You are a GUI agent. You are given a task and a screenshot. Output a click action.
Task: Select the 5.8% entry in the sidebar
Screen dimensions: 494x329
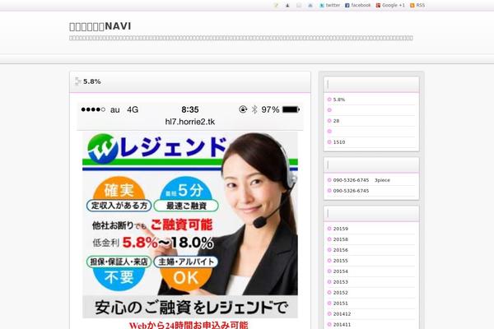tap(339, 100)
